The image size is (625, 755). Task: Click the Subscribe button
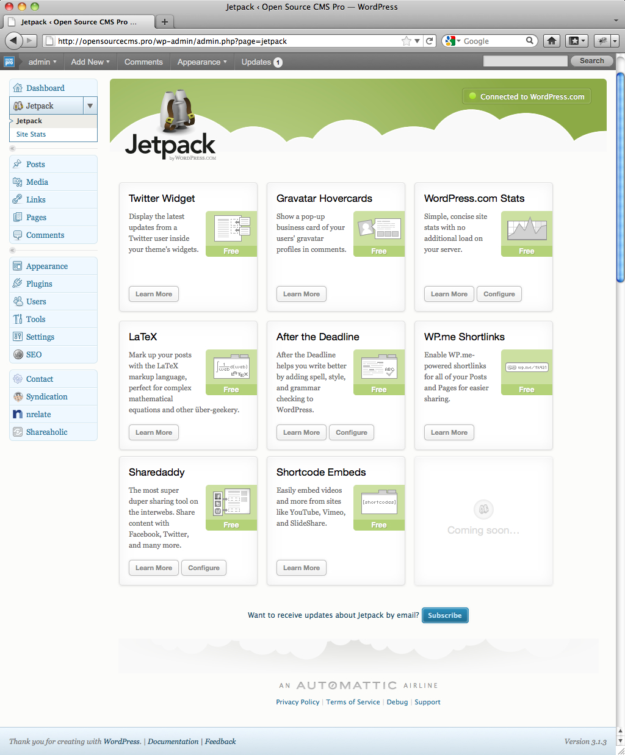[445, 615]
